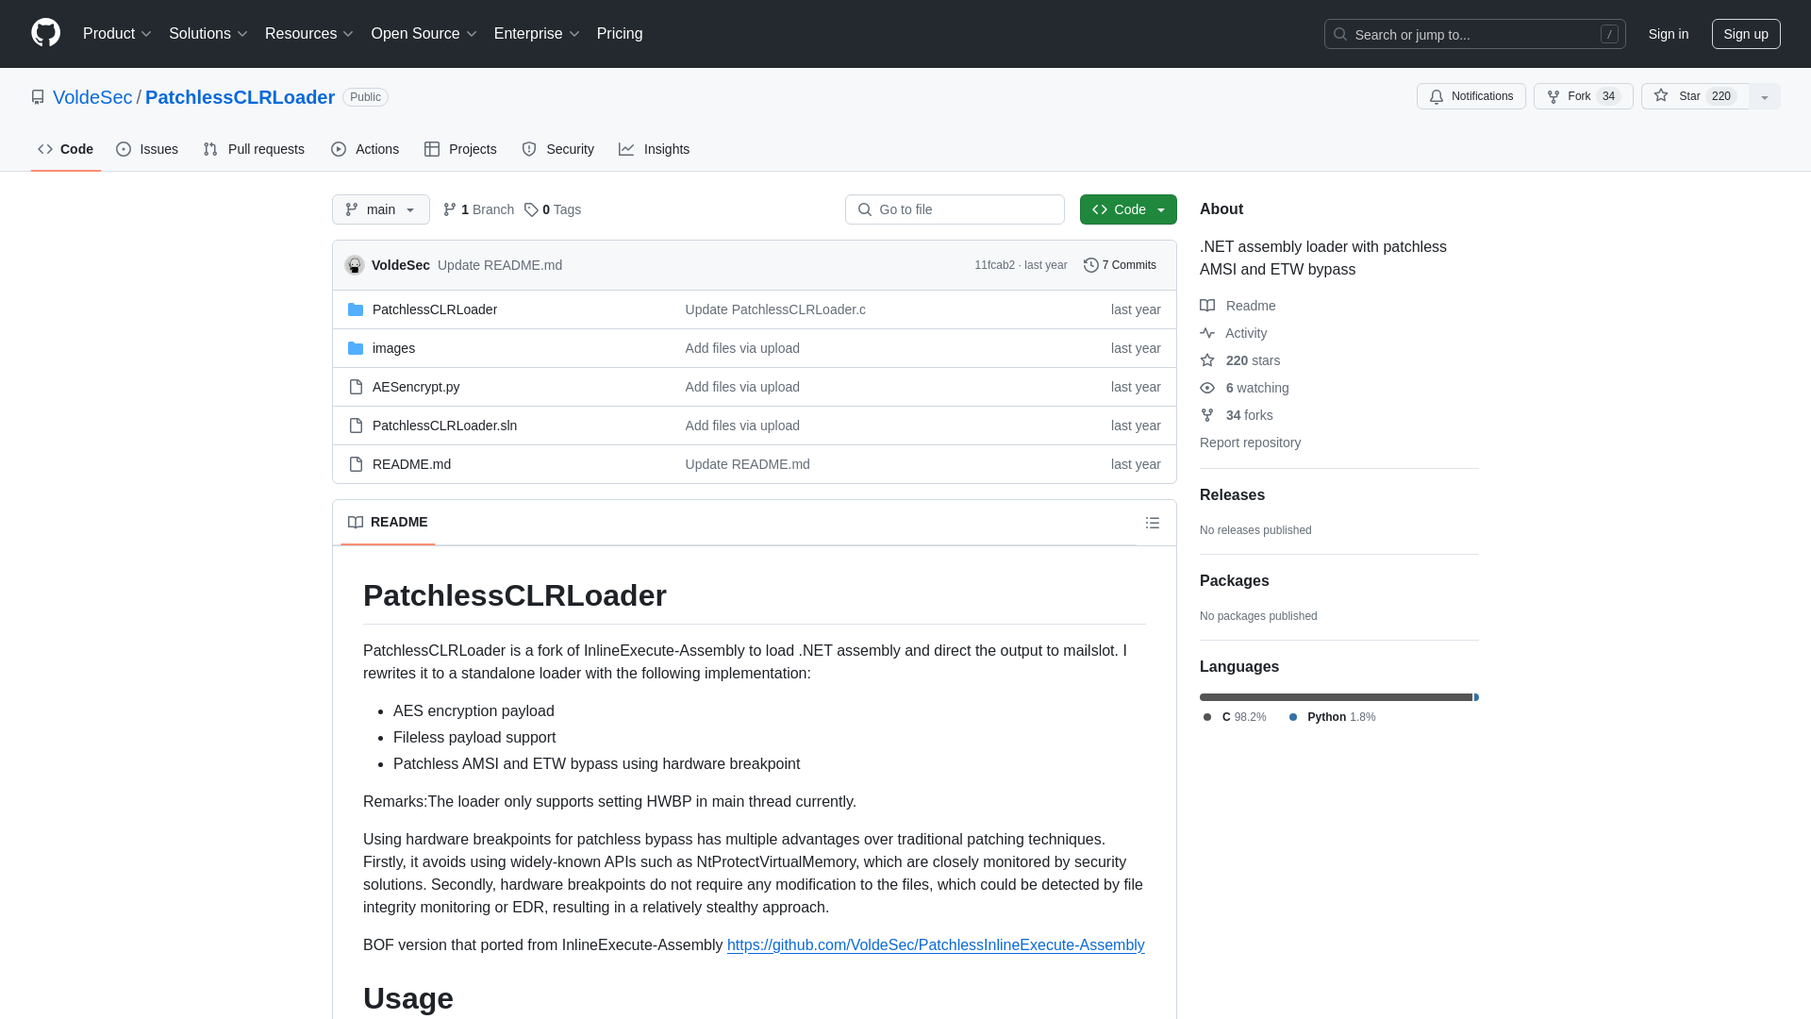
Task: Open the PatchlessCLRLoader.sln file name
Action: click(444, 426)
